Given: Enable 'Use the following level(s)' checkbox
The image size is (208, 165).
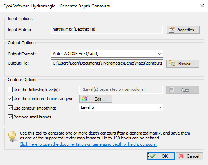Looking at the screenshot, I should pyautogui.click(x=10, y=90).
